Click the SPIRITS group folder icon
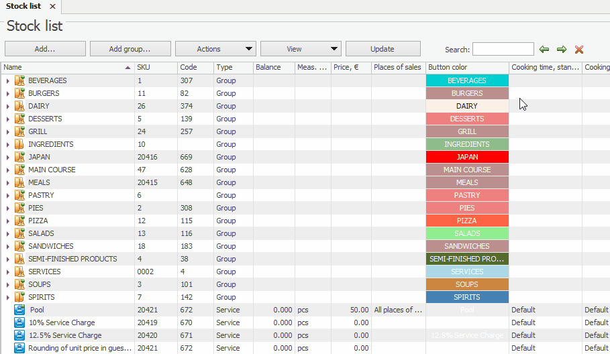This screenshot has height=354, width=610. (x=19, y=297)
